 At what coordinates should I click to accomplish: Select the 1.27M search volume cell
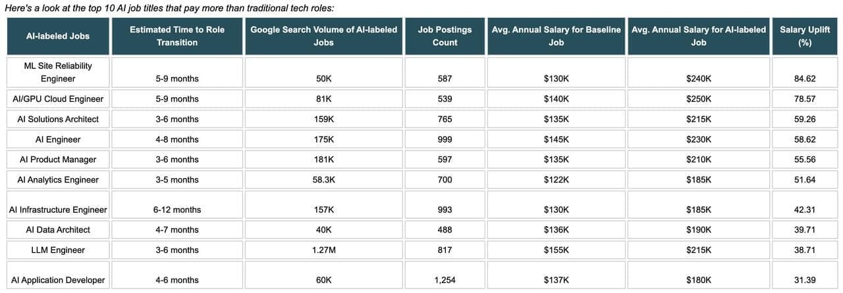click(x=323, y=250)
